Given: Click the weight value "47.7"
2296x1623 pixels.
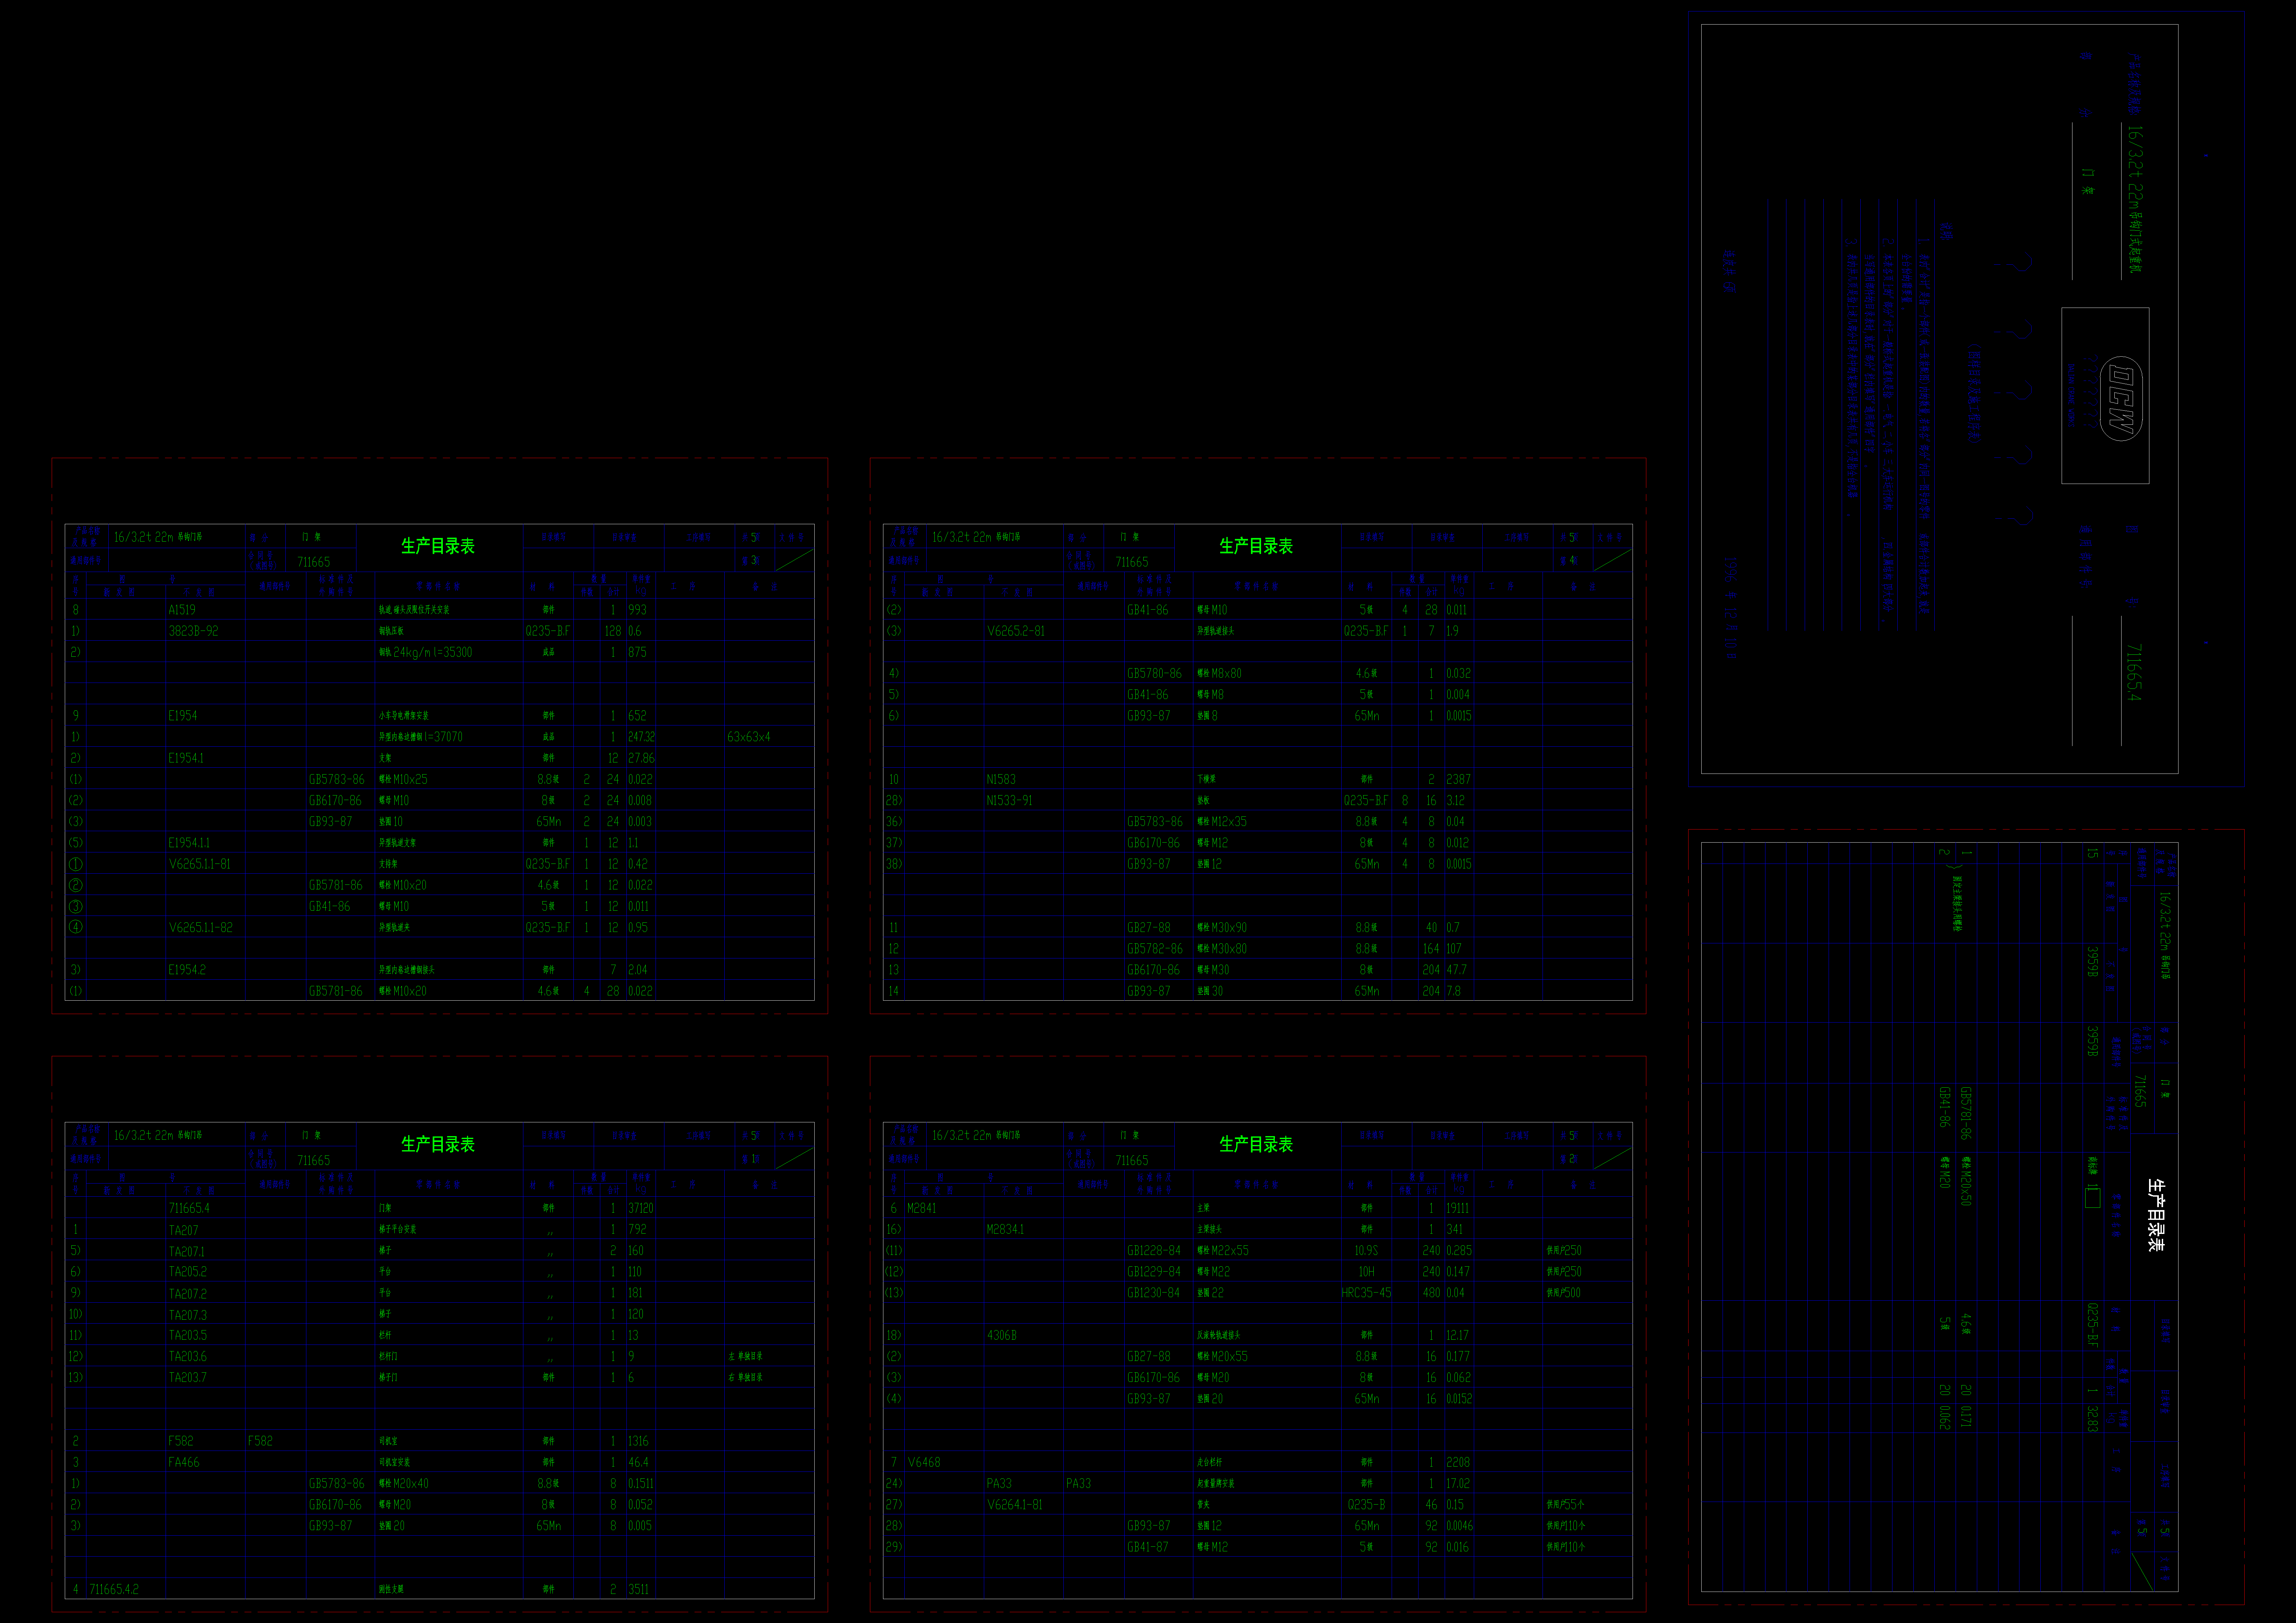Looking at the screenshot, I should [x=1456, y=970].
